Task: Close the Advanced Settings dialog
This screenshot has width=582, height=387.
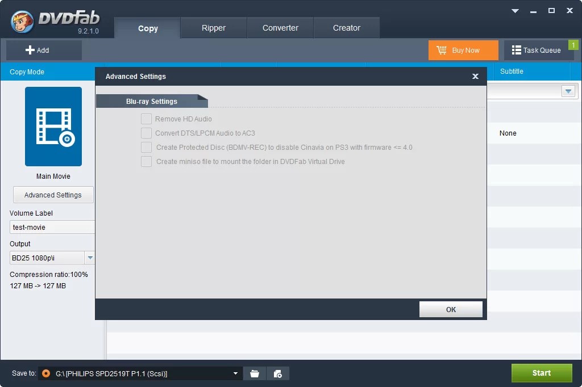Action: 475,77
